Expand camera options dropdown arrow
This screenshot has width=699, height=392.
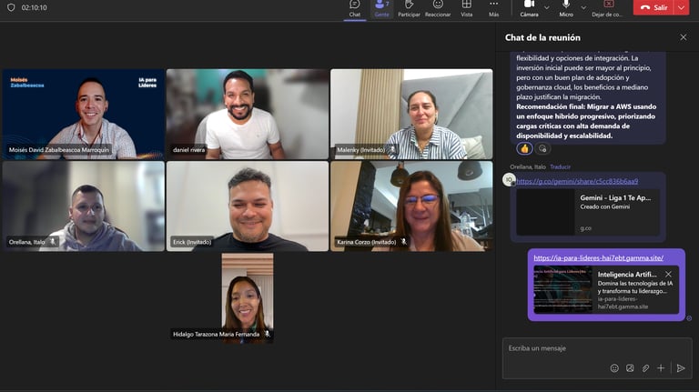tap(546, 7)
